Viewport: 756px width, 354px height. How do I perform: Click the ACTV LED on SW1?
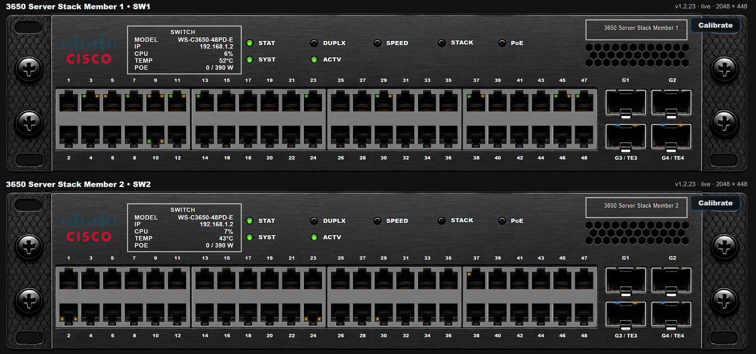click(x=314, y=60)
